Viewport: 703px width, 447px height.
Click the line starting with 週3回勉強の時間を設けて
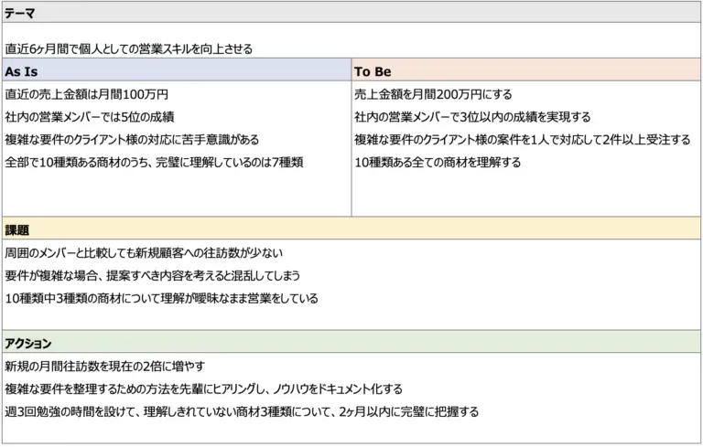(242, 411)
